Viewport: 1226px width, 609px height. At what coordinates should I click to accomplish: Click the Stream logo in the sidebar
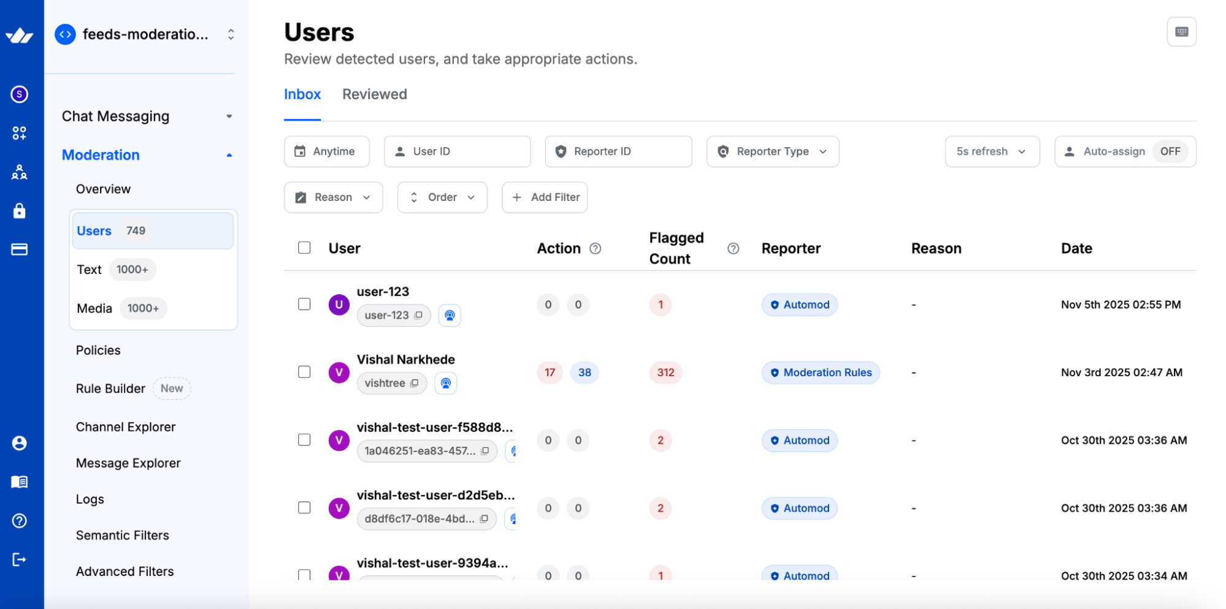(20, 35)
